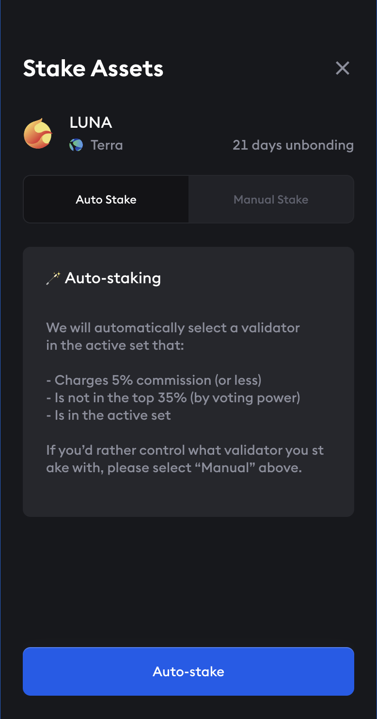Click the Auto-staking heading text
The height and width of the screenshot is (719, 377).
point(113,278)
